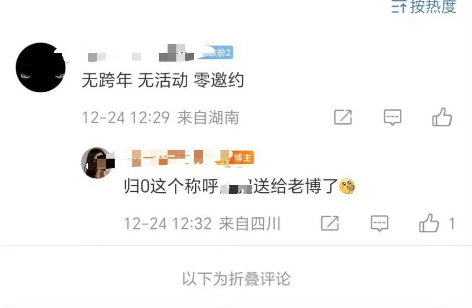Tap the timestamp 12-24 12:32 来自四川
Viewport: 472px width, 308px height.
(x=202, y=224)
